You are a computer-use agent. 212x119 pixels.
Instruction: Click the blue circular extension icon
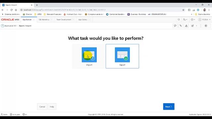coord(198,10)
